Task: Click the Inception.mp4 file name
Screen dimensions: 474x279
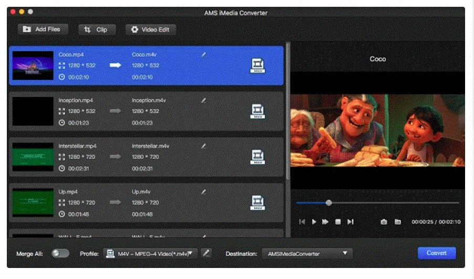Action: [x=76, y=100]
